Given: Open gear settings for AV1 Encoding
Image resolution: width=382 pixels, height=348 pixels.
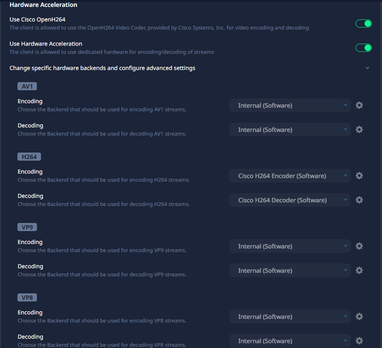Looking at the screenshot, I should [x=359, y=105].
